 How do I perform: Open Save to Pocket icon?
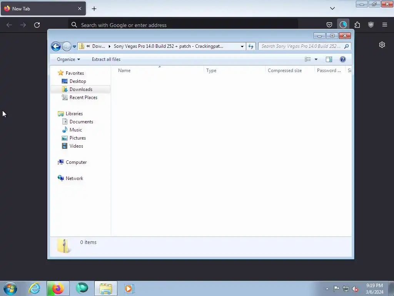329,25
